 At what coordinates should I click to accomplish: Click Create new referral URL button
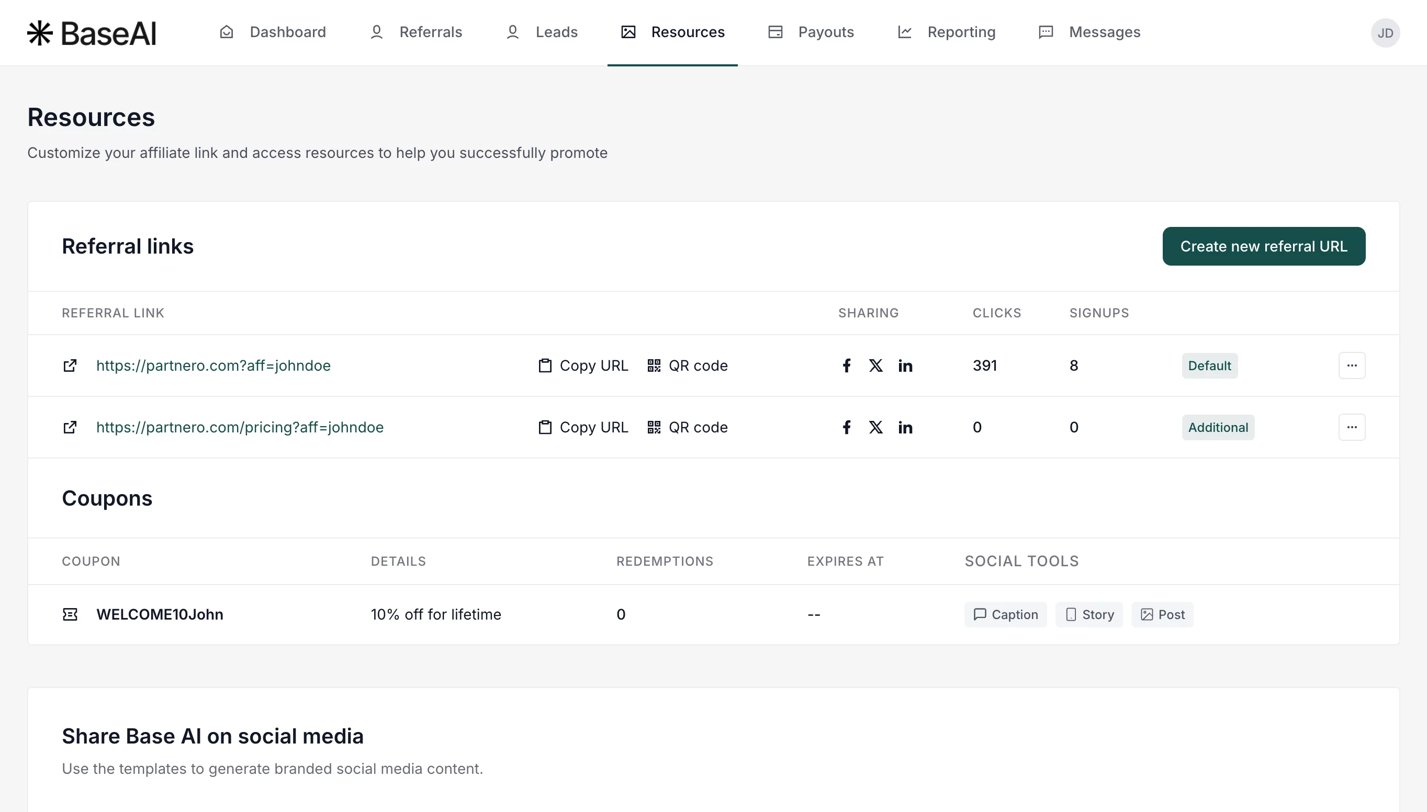(x=1263, y=246)
